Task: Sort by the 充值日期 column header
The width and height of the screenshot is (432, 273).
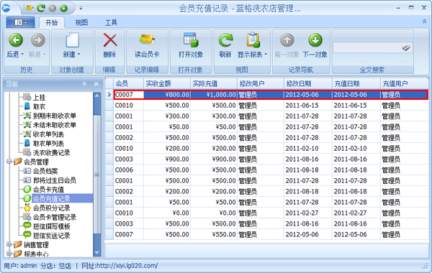Action: click(x=356, y=83)
